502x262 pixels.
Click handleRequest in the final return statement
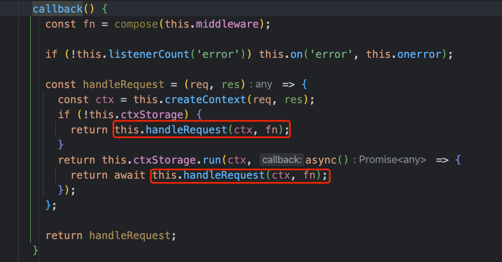pyautogui.click(x=130, y=235)
